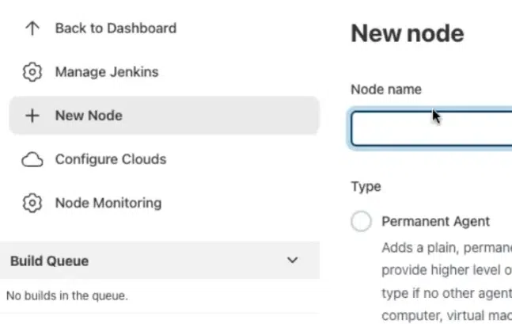Collapse the Build Queue panel with its chevron
This screenshot has height=324, width=512.
292,261
